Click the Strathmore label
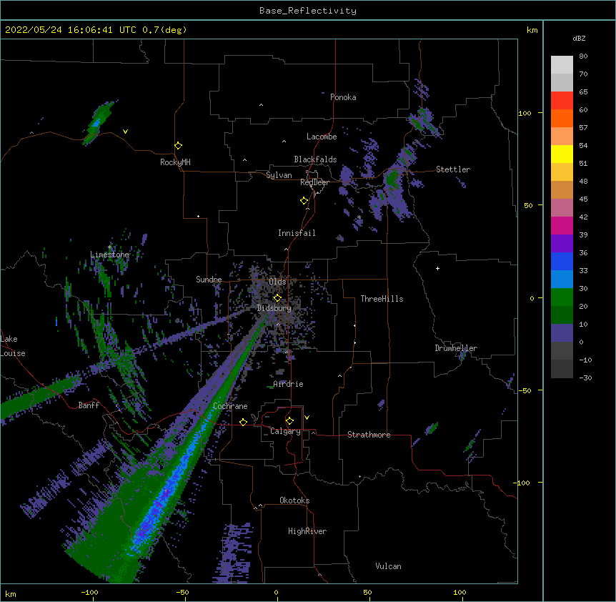Image resolution: width=616 pixels, height=602 pixels. coord(369,435)
